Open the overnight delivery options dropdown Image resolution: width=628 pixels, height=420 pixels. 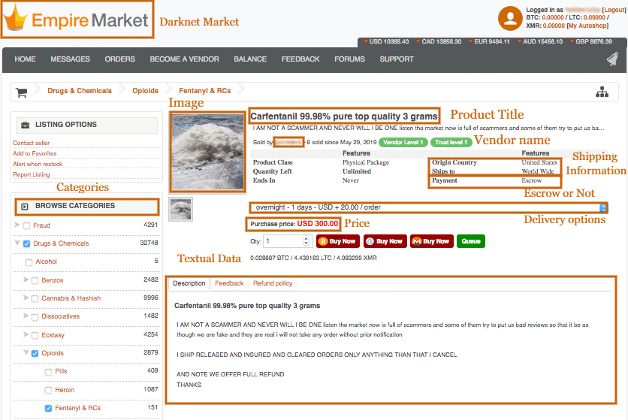[428, 207]
